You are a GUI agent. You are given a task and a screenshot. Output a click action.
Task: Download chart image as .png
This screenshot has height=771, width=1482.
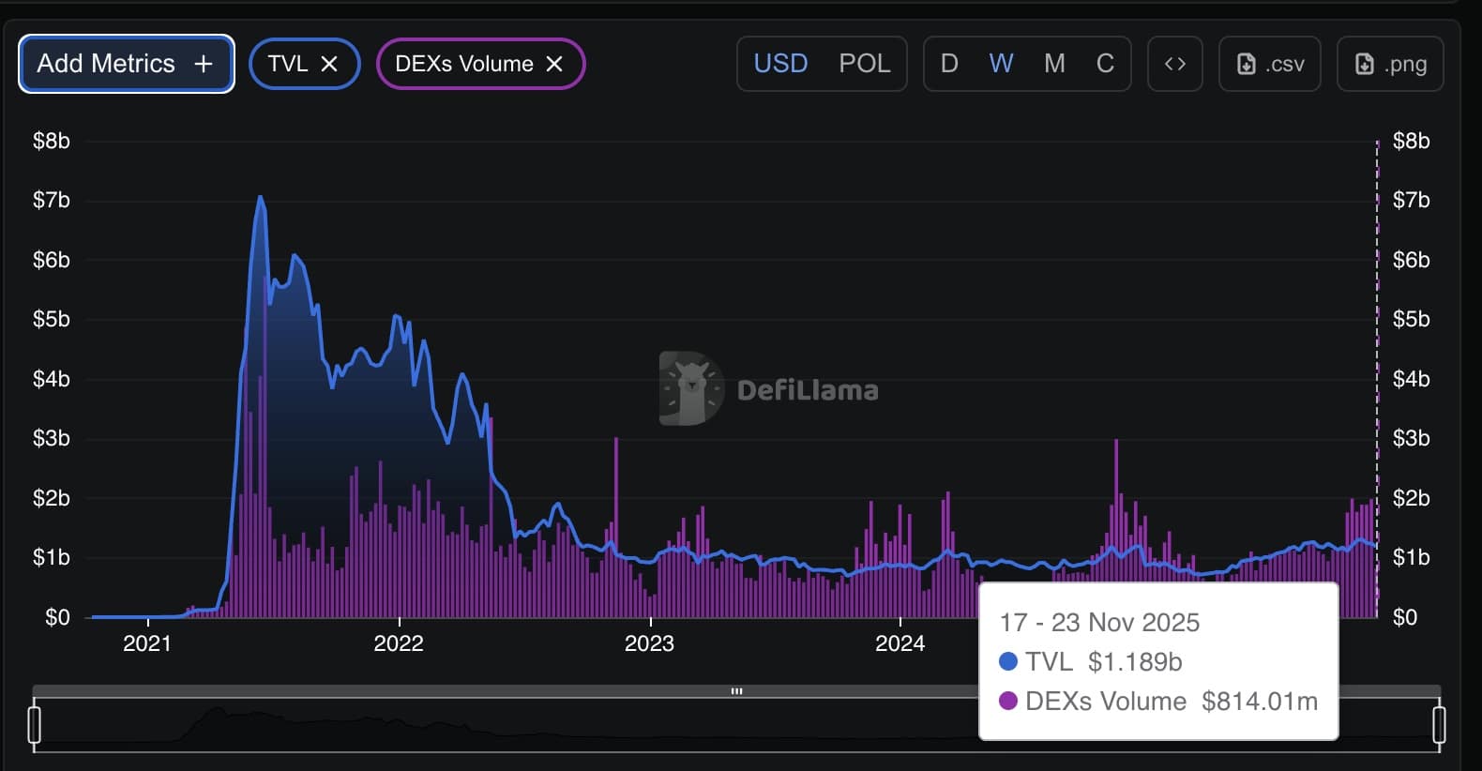[x=1389, y=64]
